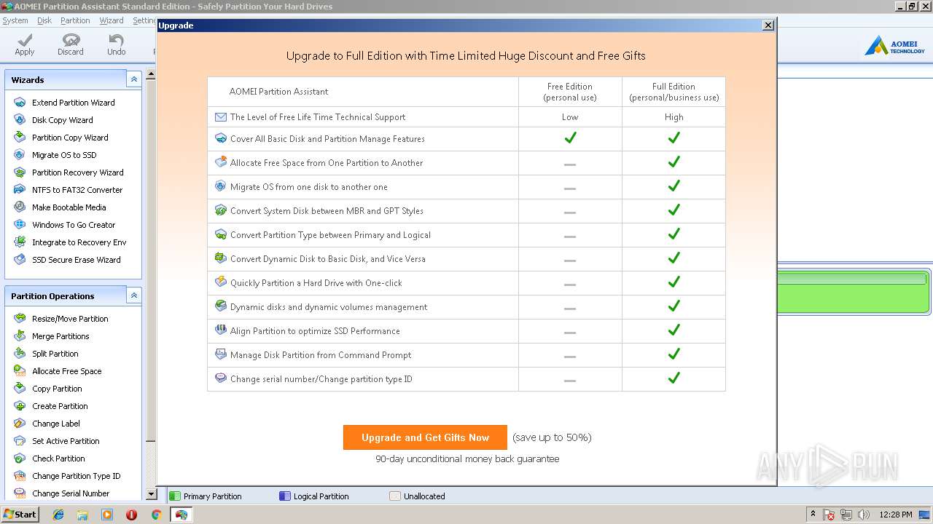Choose Change Serial Number operation
This screenshot has height=524, width=933.
click(71, 493)
